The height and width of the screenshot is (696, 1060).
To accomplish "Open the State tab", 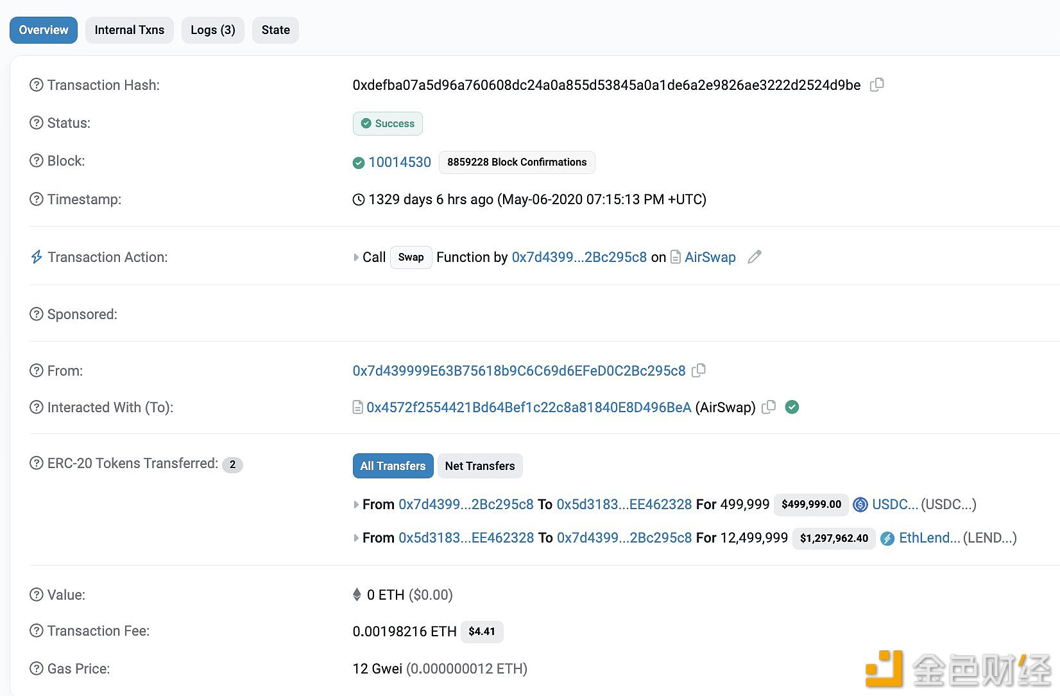I will [276, 30].
